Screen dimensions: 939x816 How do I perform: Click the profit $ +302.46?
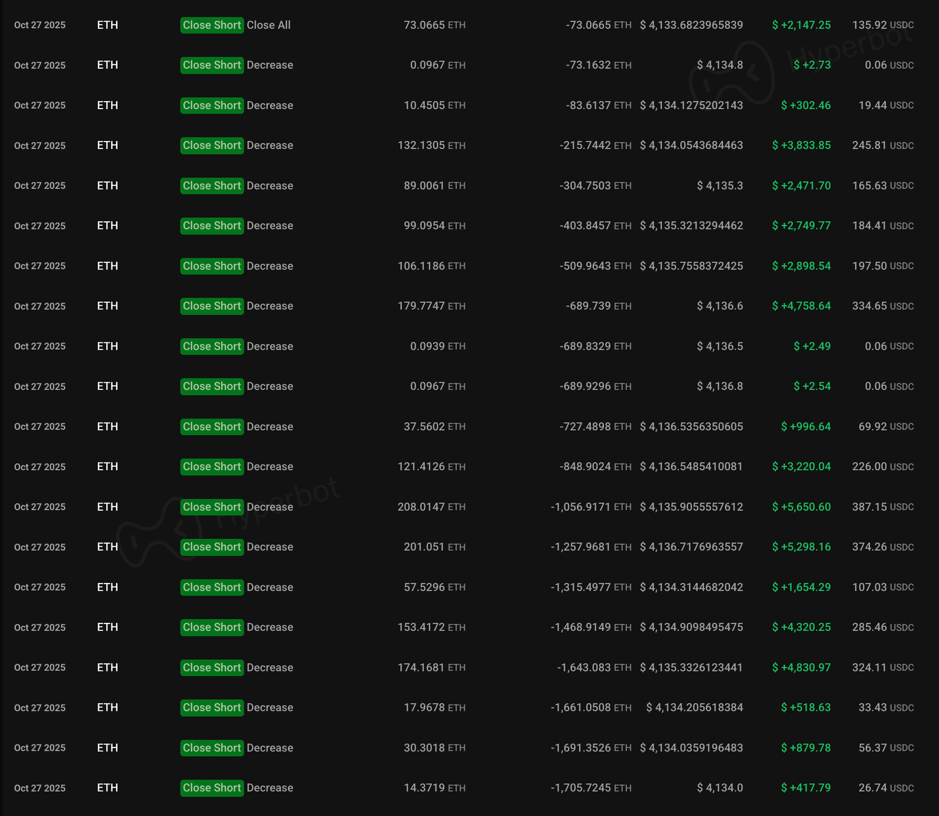click(x=806, y=106)
